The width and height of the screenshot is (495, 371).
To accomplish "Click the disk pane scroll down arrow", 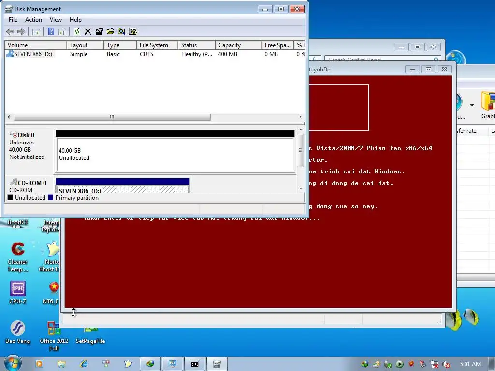I will (x=301, y=189).
